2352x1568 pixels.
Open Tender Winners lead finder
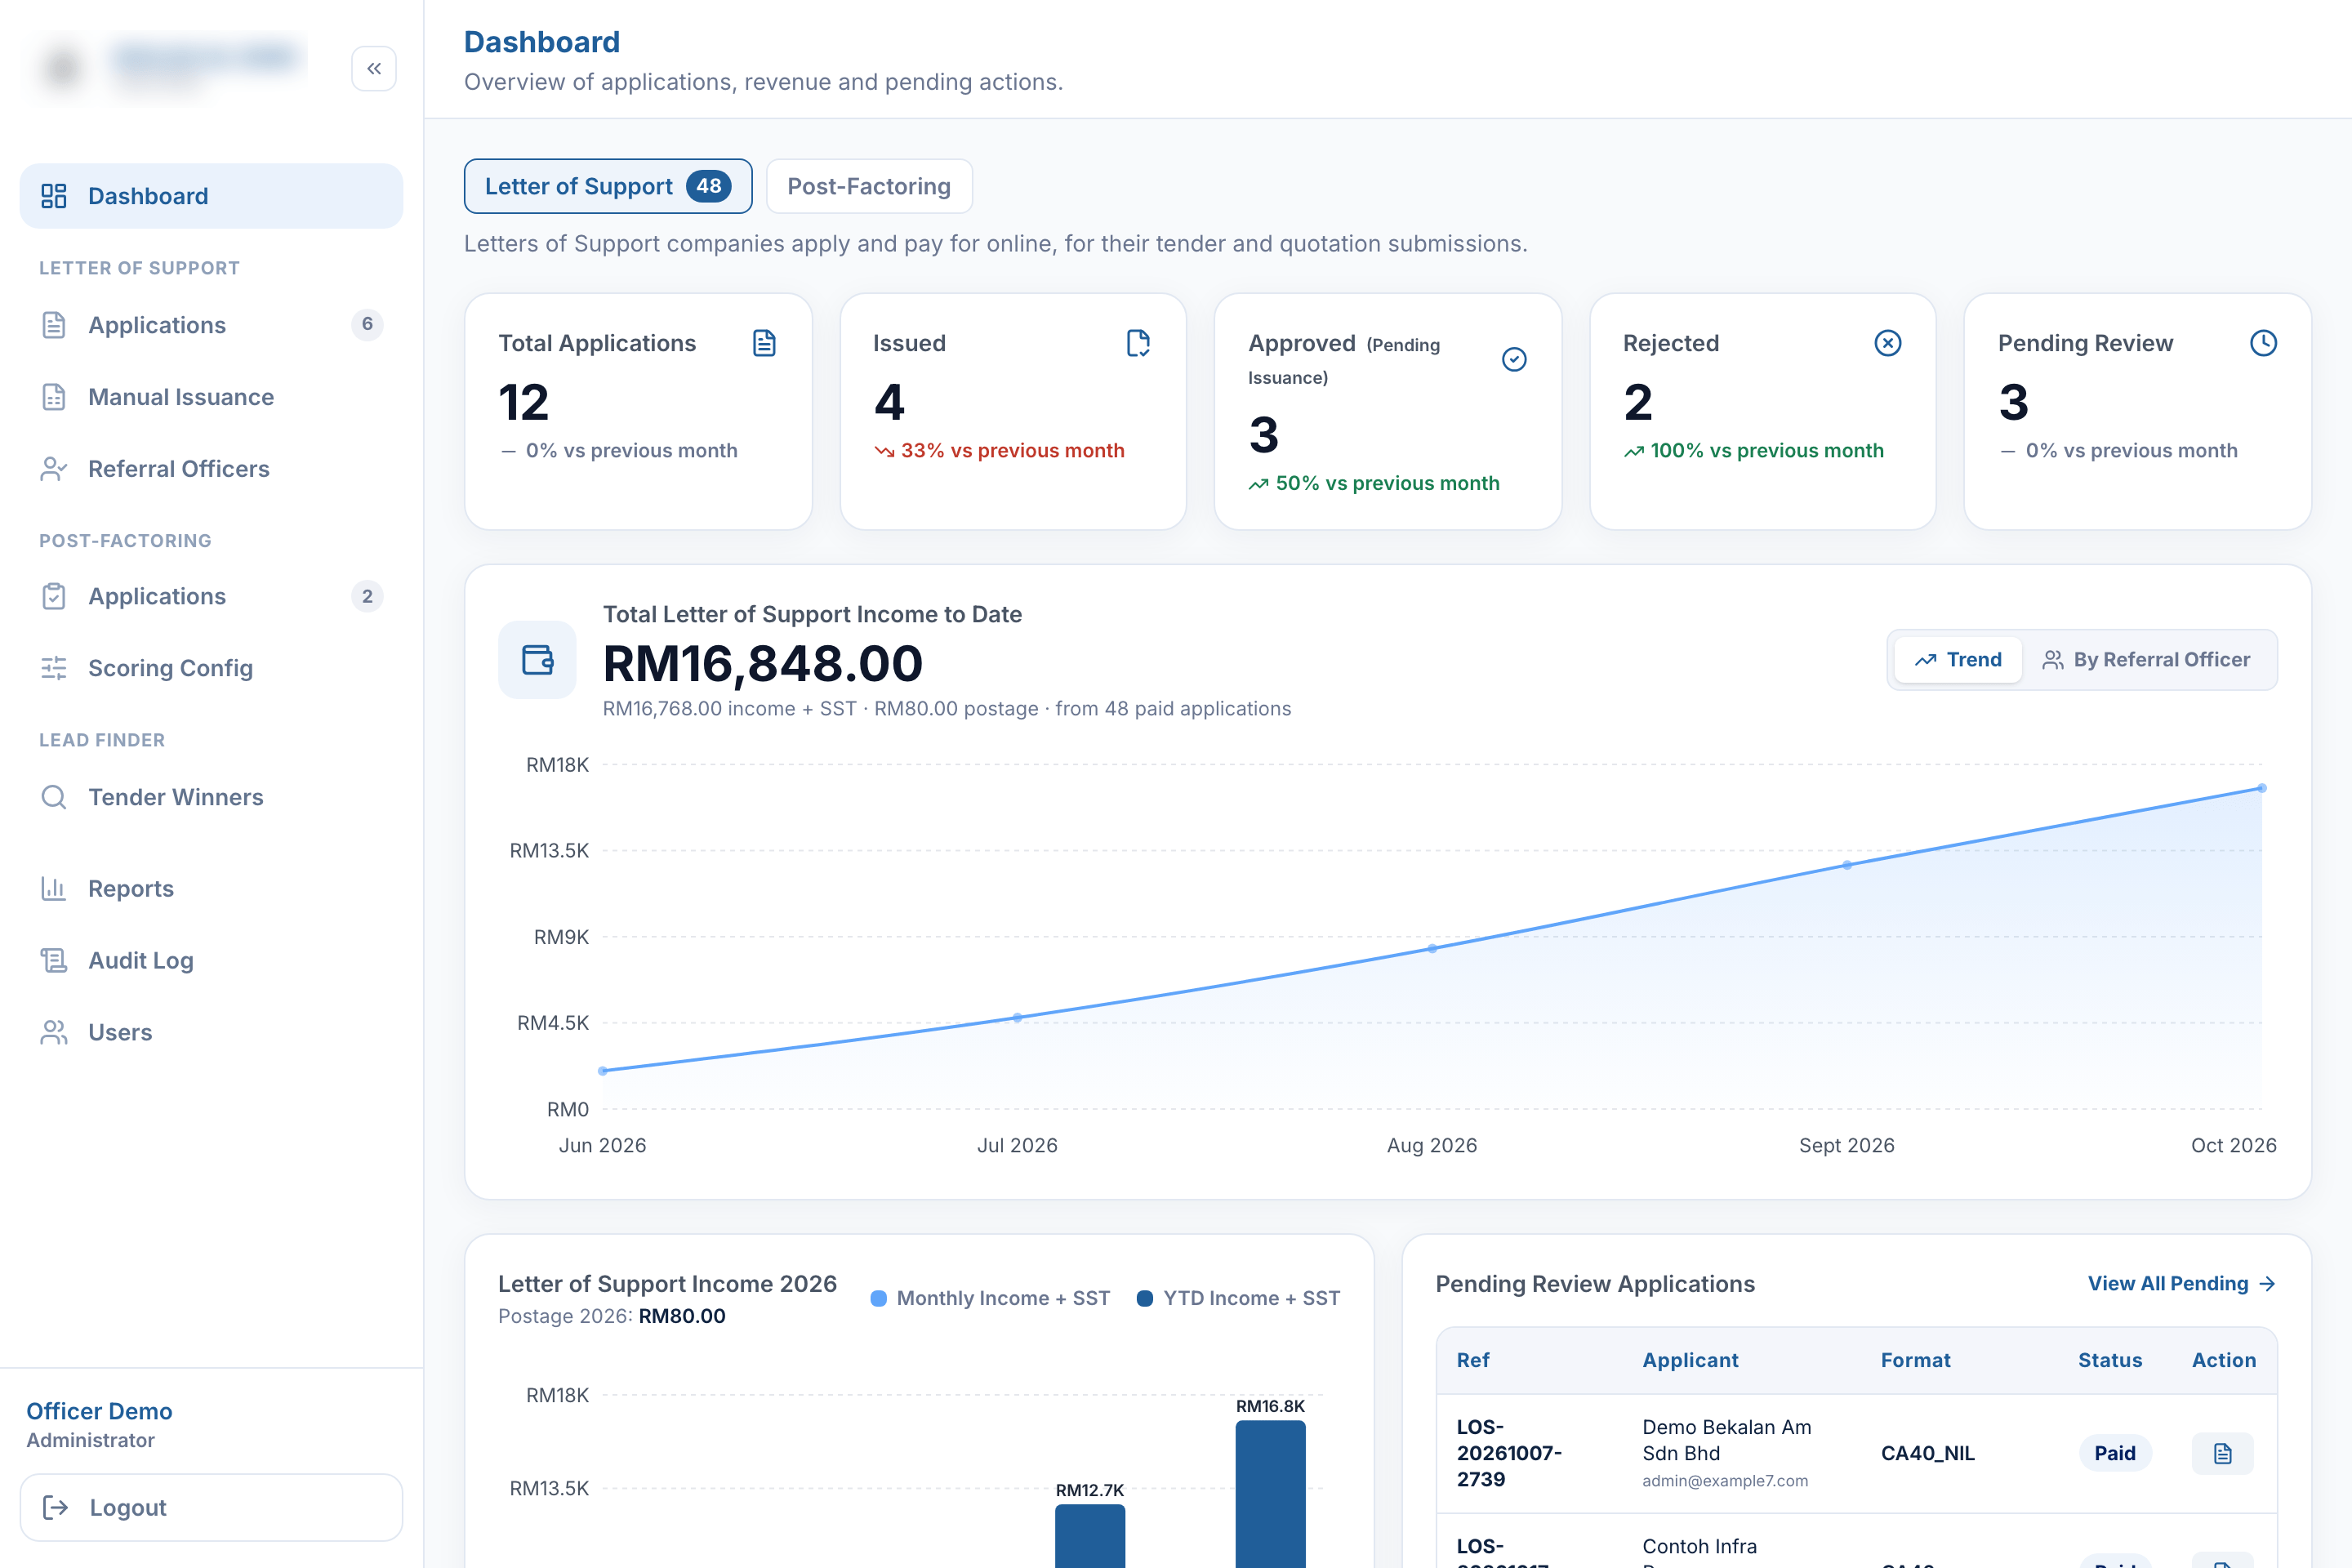pyautogui.click(x=211, y=797)
